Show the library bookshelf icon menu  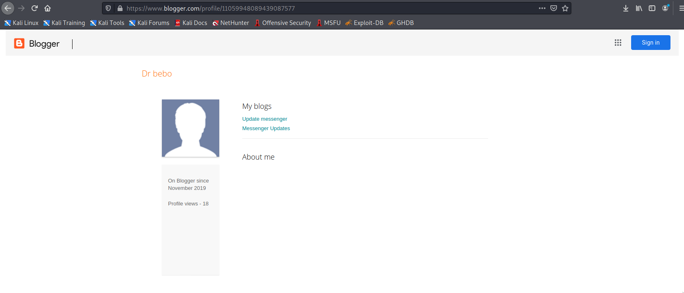[639, 8]
